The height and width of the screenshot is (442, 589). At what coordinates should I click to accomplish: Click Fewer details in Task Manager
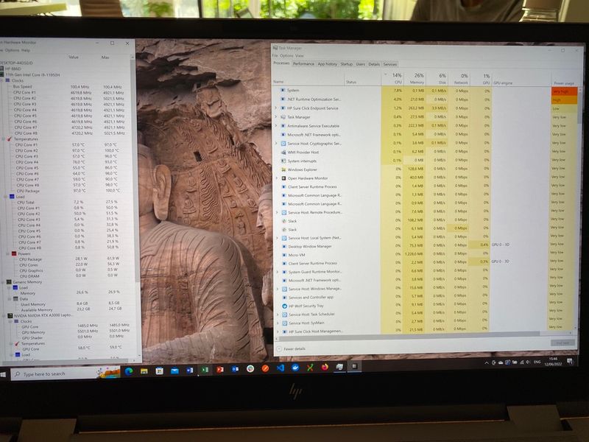pyautogui.click(x=291, y=348)
